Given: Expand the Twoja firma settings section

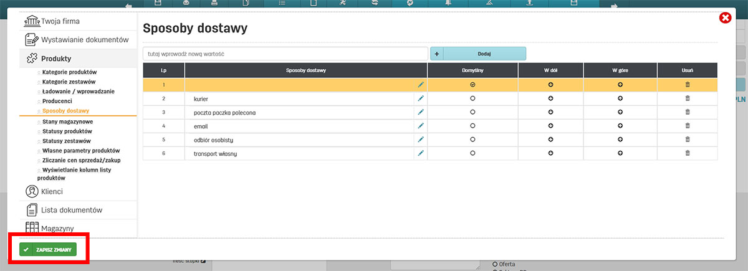Looking at the screenshot, I should (x=60, y=21).
